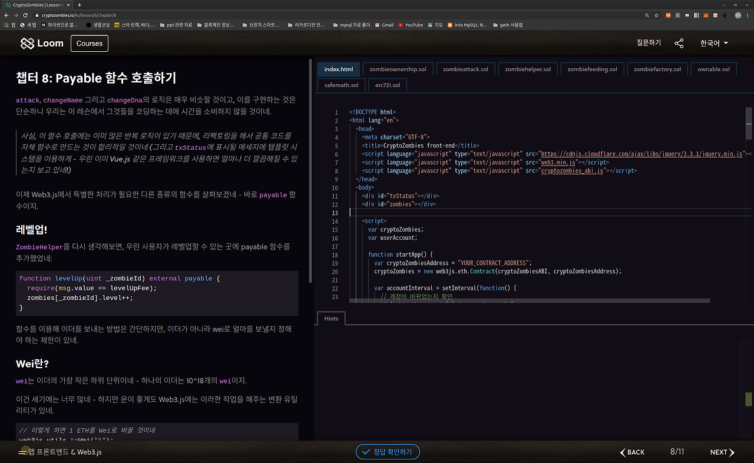Image resolution: width=754 pixels, height=463 pixels.
Task: Open the lesson menu hamburger icon
Action: [23, 452]
